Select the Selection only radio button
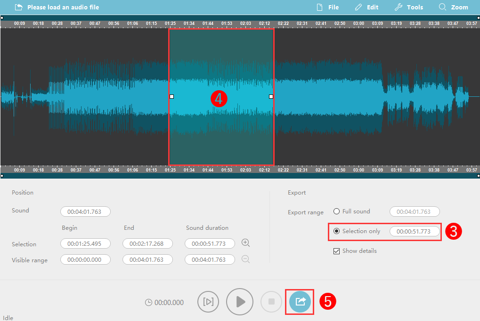Screen dimensions: 480x321 click(337, 231)
